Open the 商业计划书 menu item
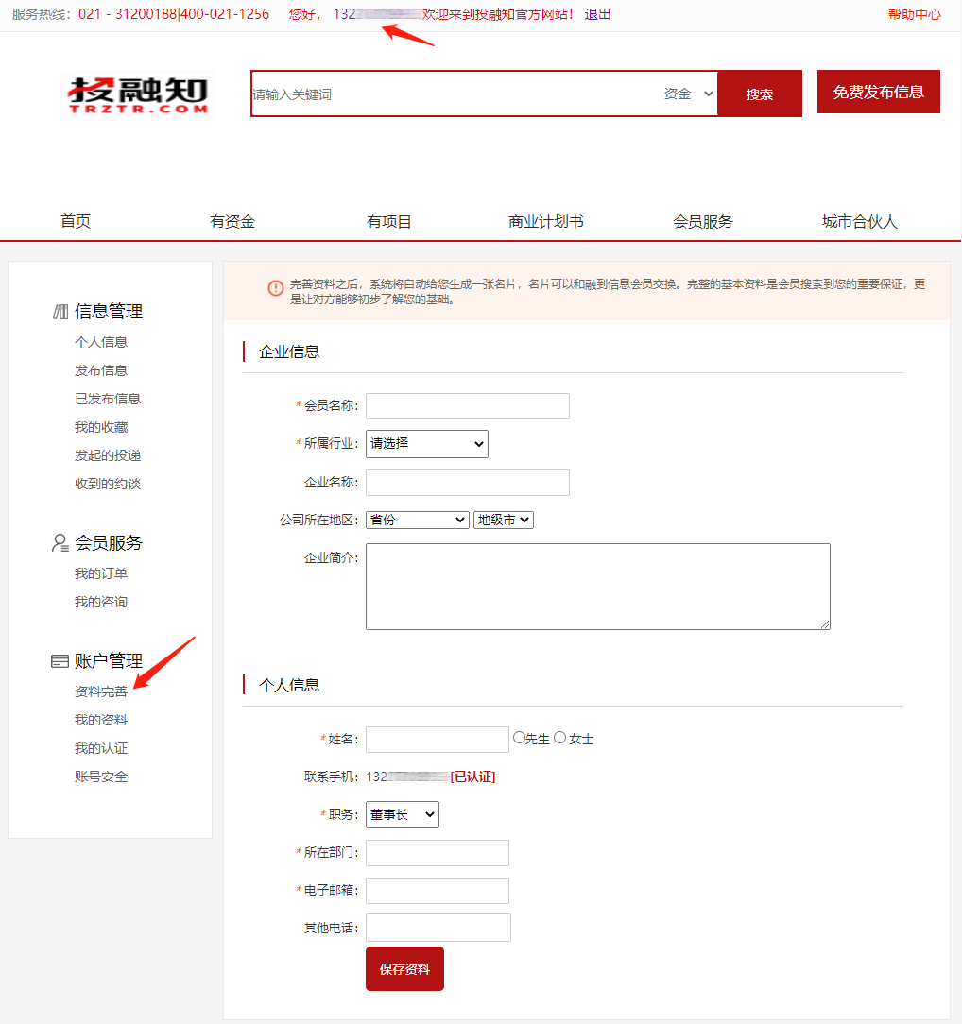Image resolution: width=962 pixels, height=1024 pixels. pos(546,221)
